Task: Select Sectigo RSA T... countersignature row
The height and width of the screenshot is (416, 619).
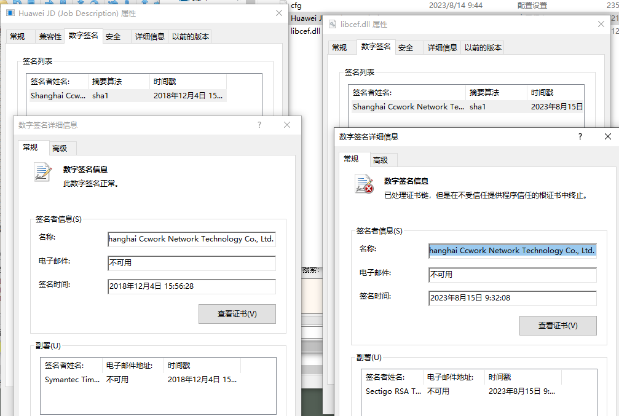Action: coord(462,391)
